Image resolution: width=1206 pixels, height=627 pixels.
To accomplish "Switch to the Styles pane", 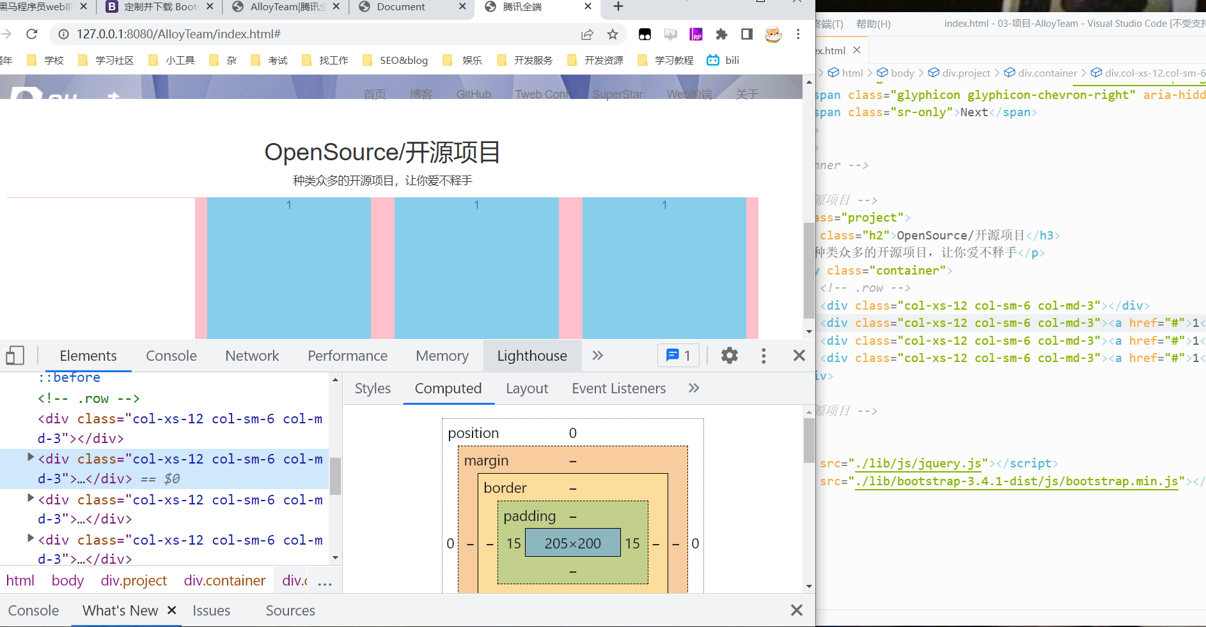I will 373,388.
